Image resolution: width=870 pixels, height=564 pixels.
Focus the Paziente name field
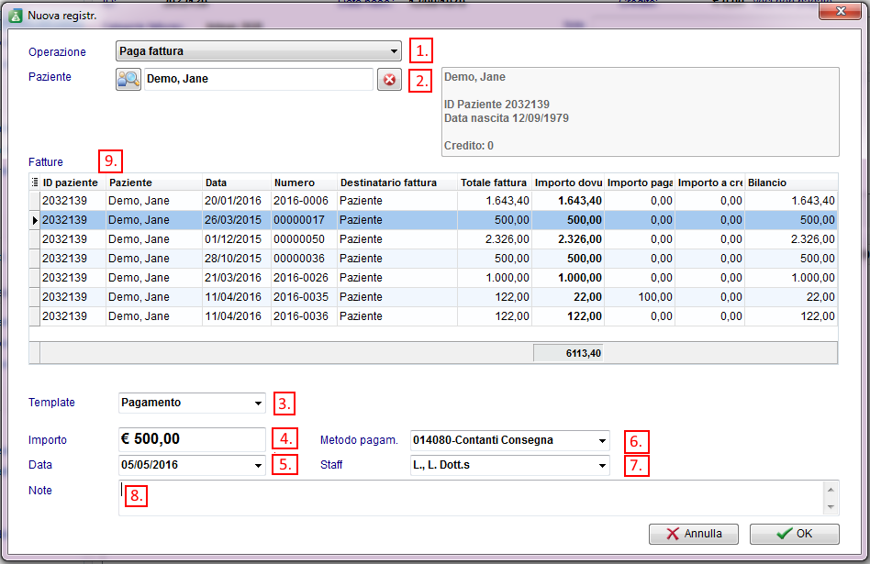pyautogui.click(x=259, y=79)
